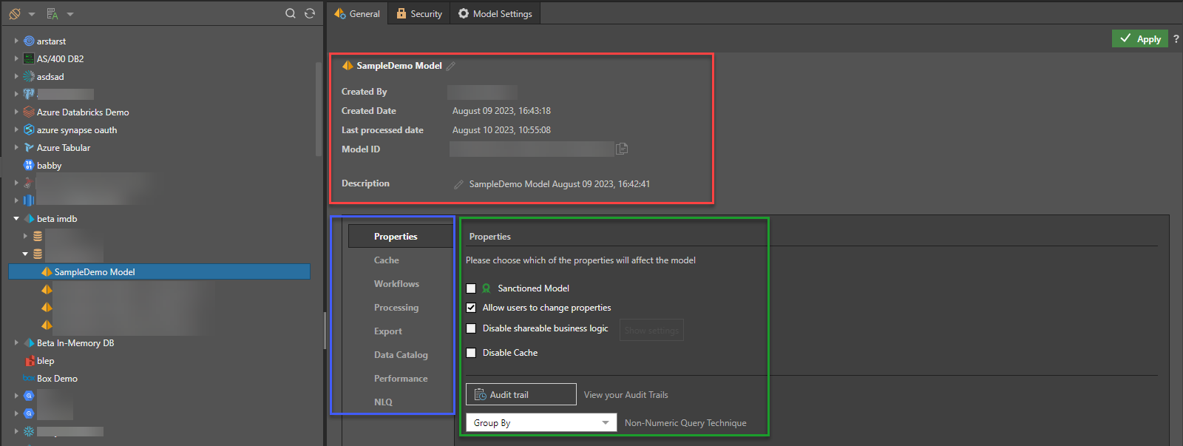Click the Apply button
The image size is (1183, 446).
pyautogui.click(x=1139, y=38)
